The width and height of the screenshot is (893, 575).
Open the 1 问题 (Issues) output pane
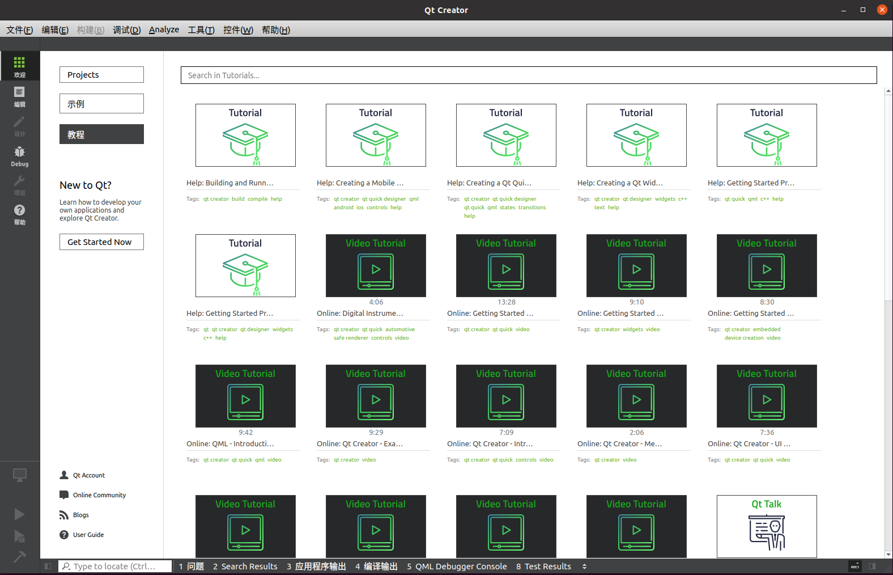coord(192,566)
